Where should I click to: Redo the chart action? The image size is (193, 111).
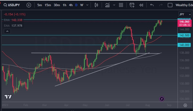[161, 5]
